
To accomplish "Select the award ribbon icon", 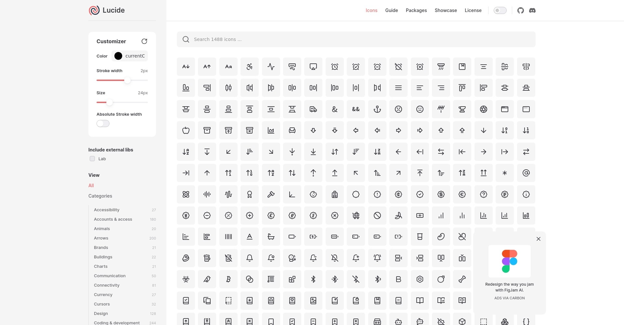I will pyautogui.click(x=250, y=194).
